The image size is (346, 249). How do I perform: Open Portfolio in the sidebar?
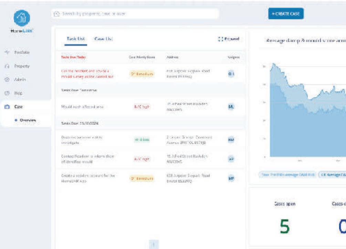[17, 52]
